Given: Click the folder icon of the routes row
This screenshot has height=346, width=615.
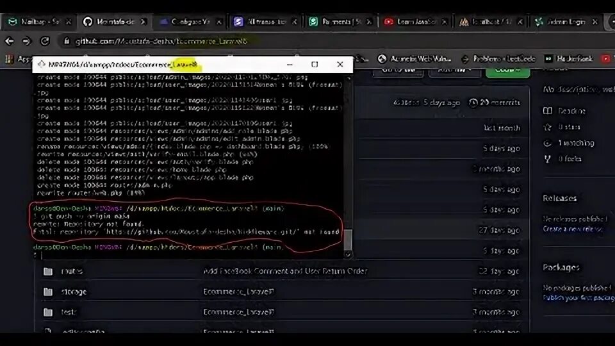Looking at the screenshot, I should (x=48, y=272).
